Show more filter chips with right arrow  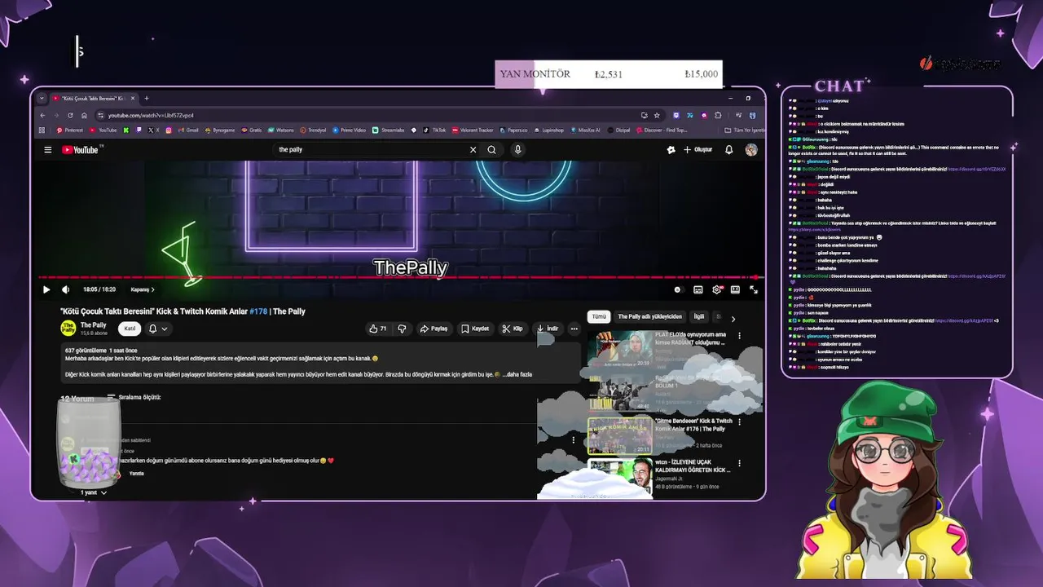(x=733, y=319)
